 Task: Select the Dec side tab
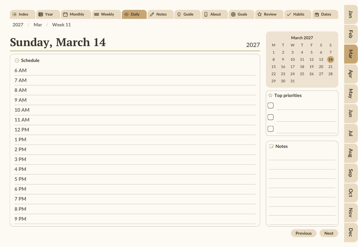click(351, 232)
